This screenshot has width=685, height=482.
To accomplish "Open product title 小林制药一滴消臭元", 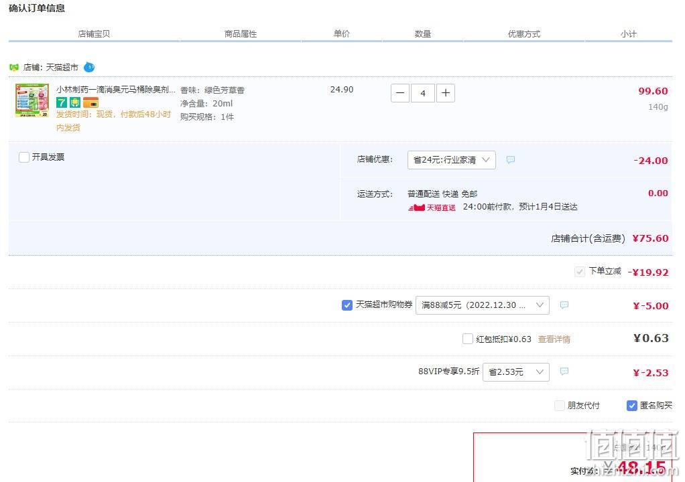I will tap(116, 90).
